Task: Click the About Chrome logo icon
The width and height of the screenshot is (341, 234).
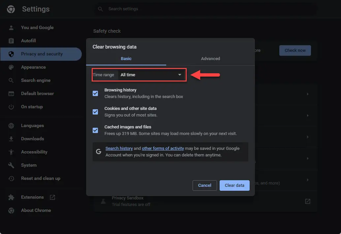Action: [11, 211]
